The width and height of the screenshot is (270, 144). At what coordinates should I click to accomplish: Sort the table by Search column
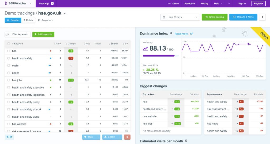(x=113, y=44)
